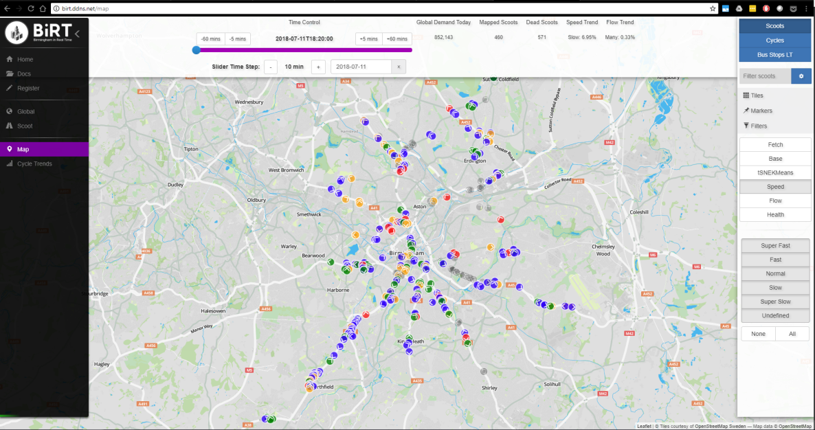The image size is (815, 430).
Task: Toggle the Bus Stops LT layer
Action: coord(775,54)
